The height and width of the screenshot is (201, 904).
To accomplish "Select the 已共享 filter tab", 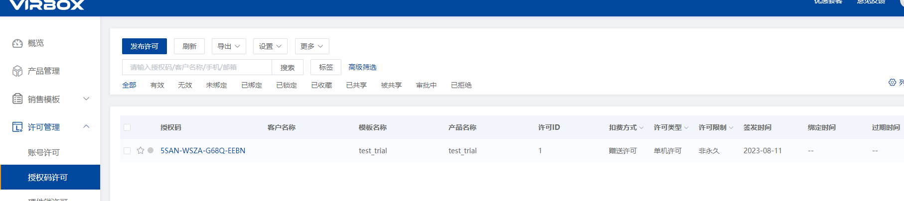I will [356, 85].
